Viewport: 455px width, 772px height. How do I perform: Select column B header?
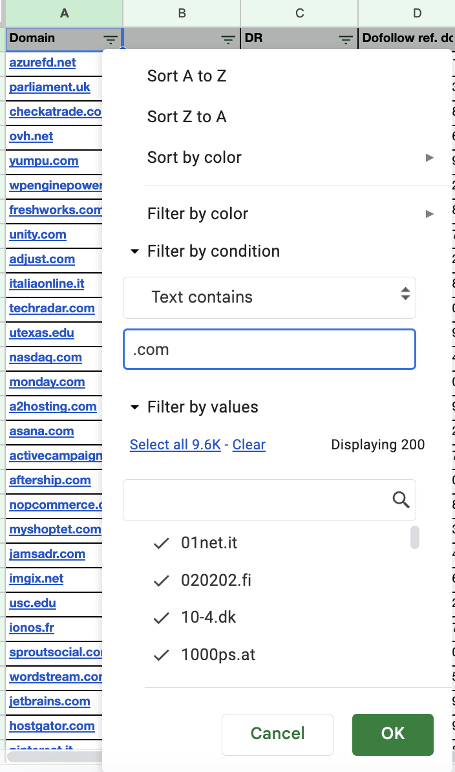coord(182,14)
